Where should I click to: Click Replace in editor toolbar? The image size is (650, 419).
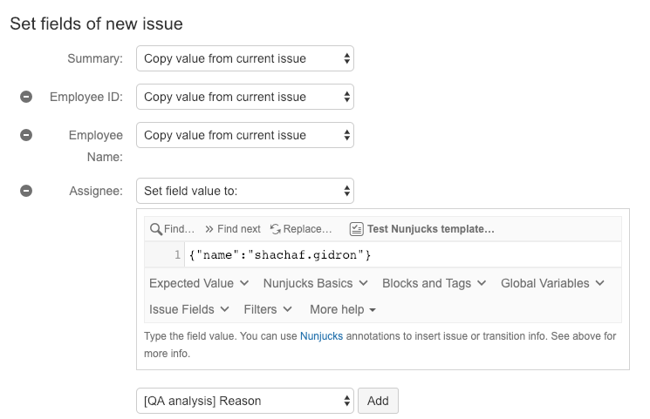(301, 229)
